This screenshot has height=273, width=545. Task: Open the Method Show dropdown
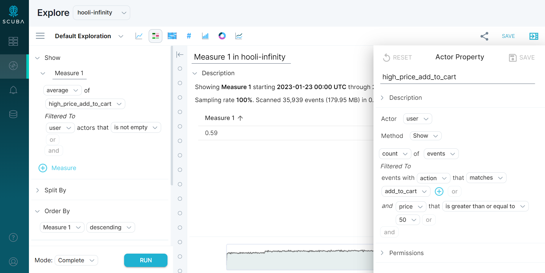[x=426, y=136]
